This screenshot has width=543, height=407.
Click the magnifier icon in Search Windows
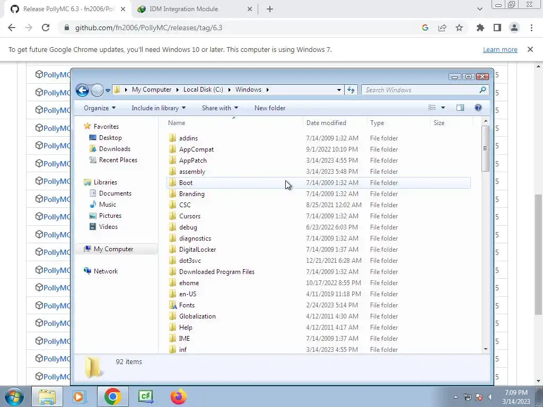coord(483,90)
